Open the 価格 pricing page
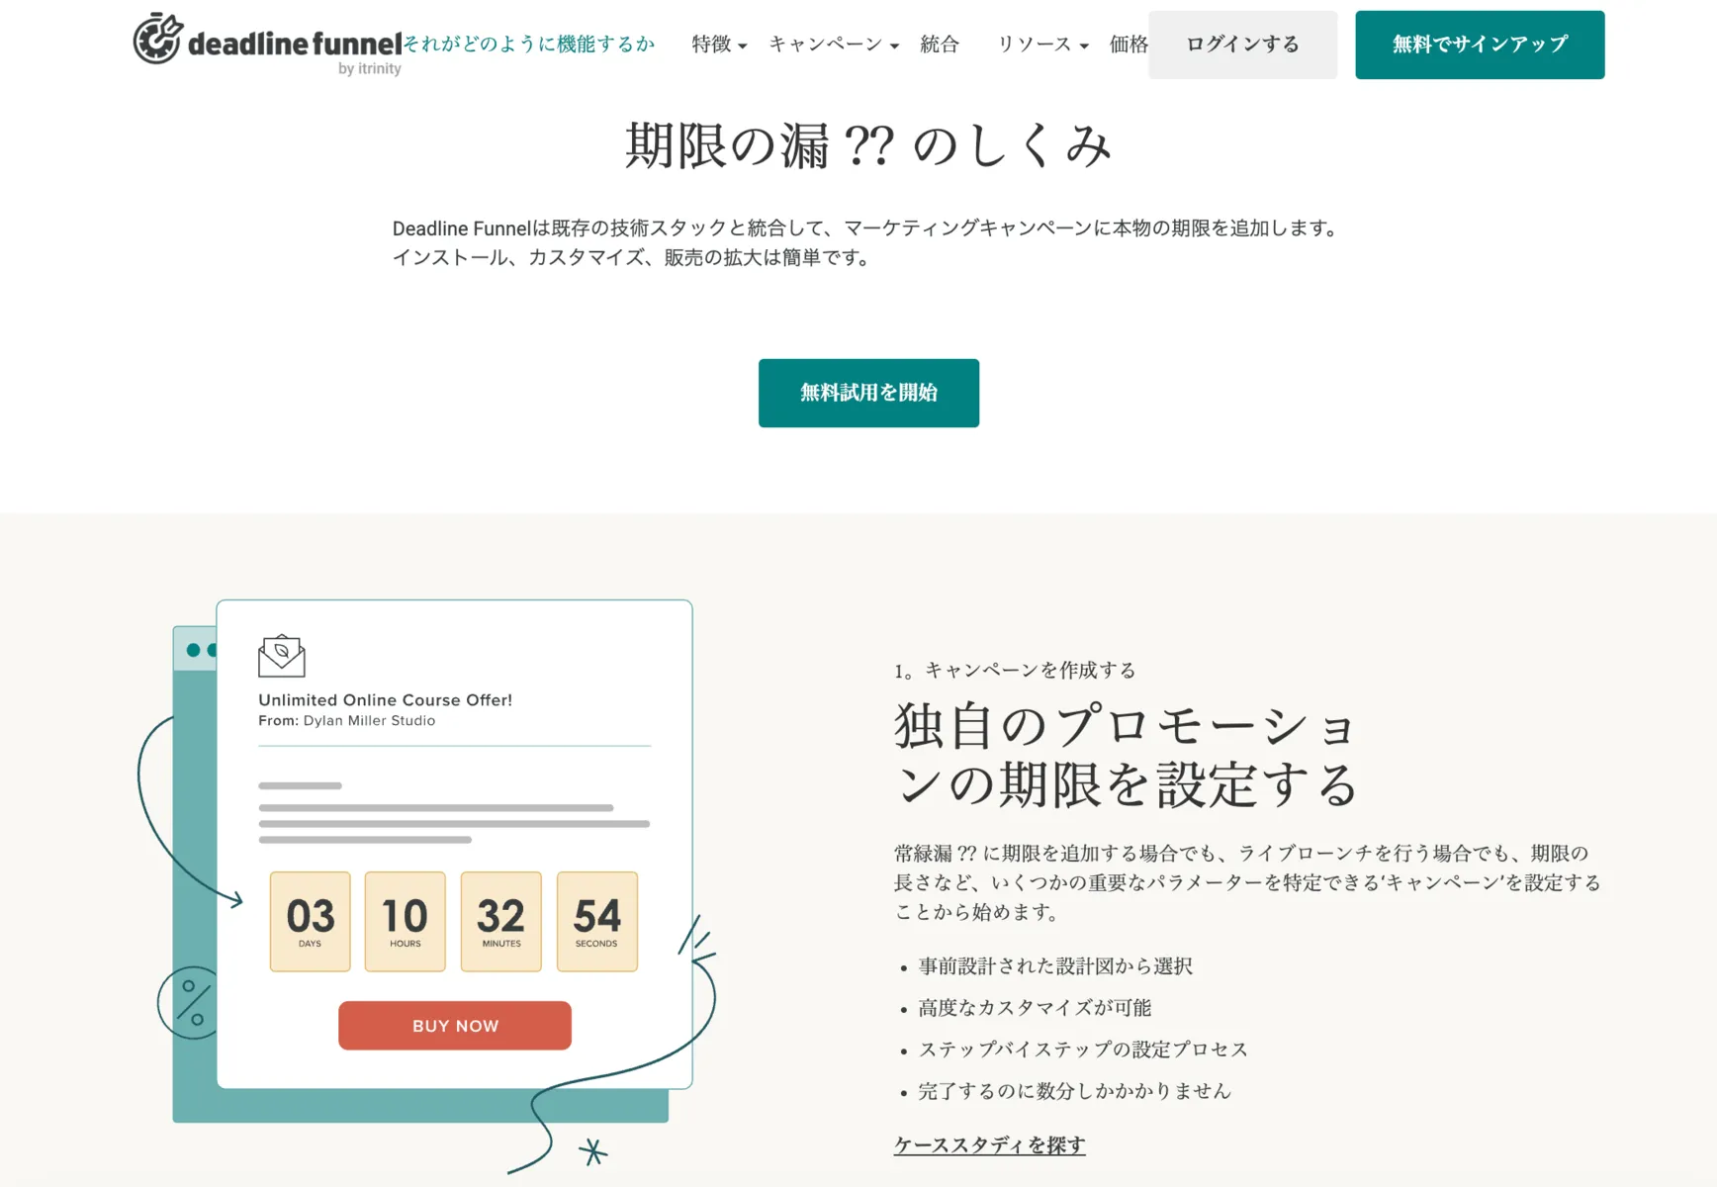This screenshot has width=1717, height=1187. [1128, 45]
